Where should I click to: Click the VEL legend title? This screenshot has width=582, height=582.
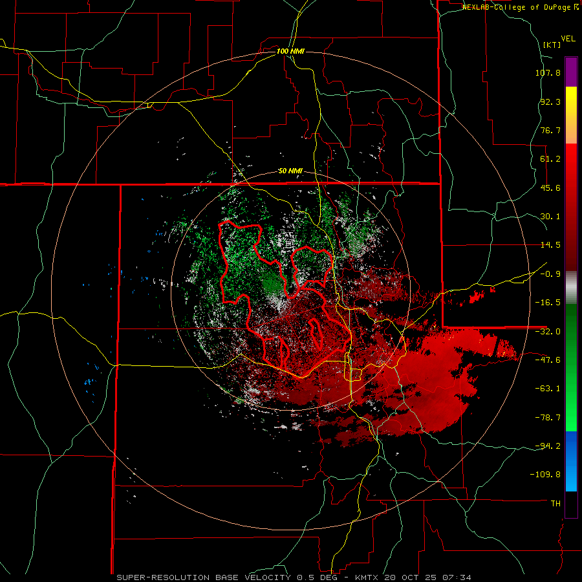[568, 39]
